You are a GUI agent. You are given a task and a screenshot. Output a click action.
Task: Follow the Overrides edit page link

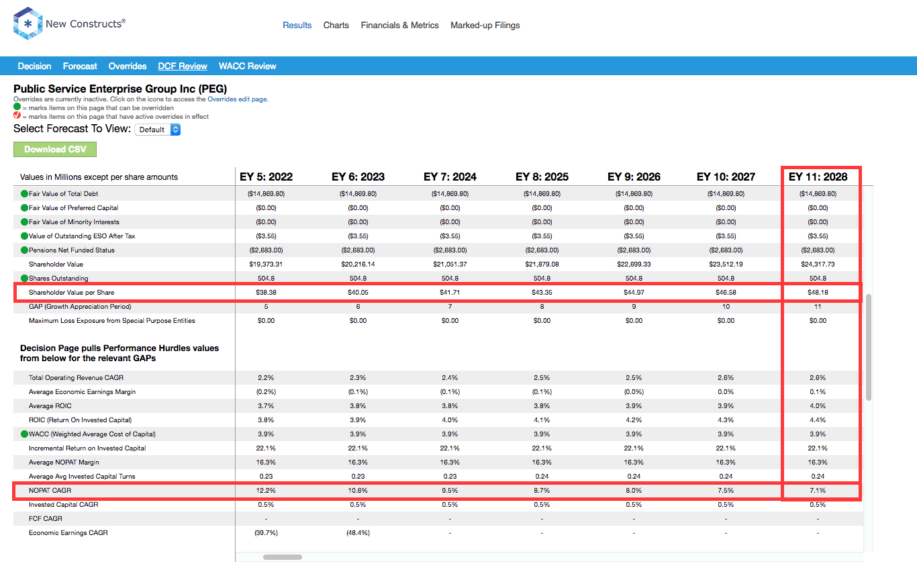[x=237, y=99]
